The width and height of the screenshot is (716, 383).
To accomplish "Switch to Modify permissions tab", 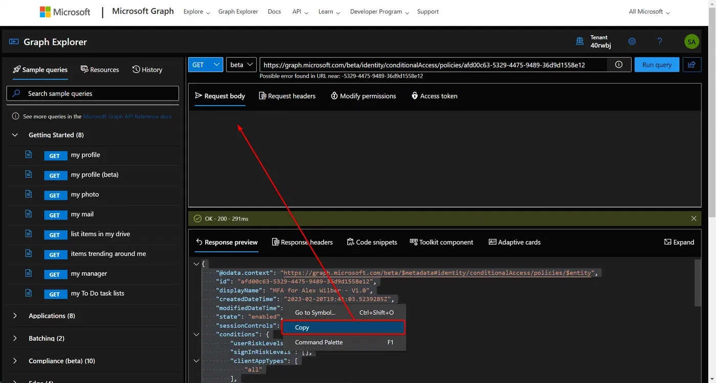I will pos(364,96).
